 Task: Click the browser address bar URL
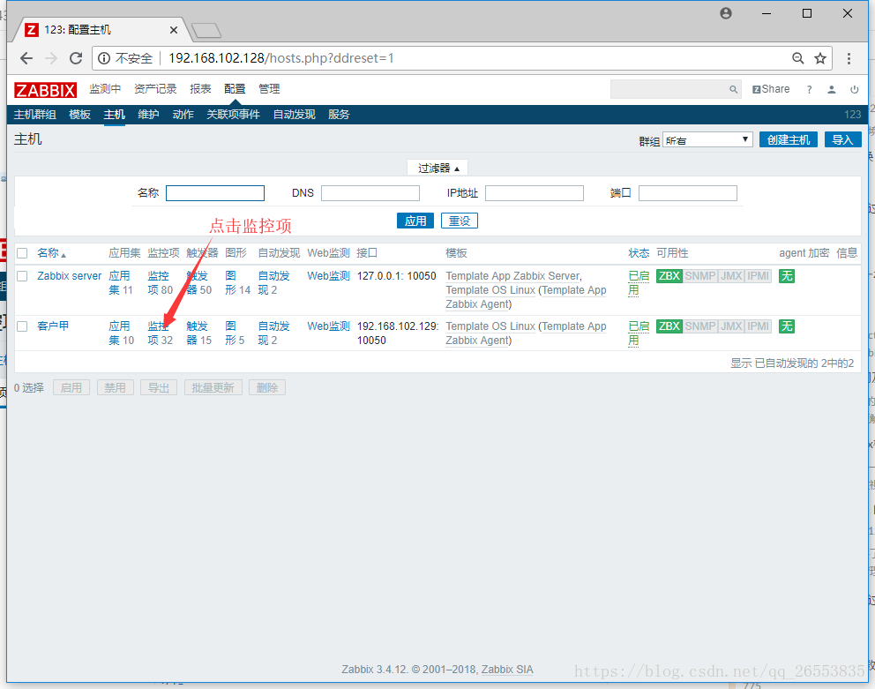(x=281, y=58)
